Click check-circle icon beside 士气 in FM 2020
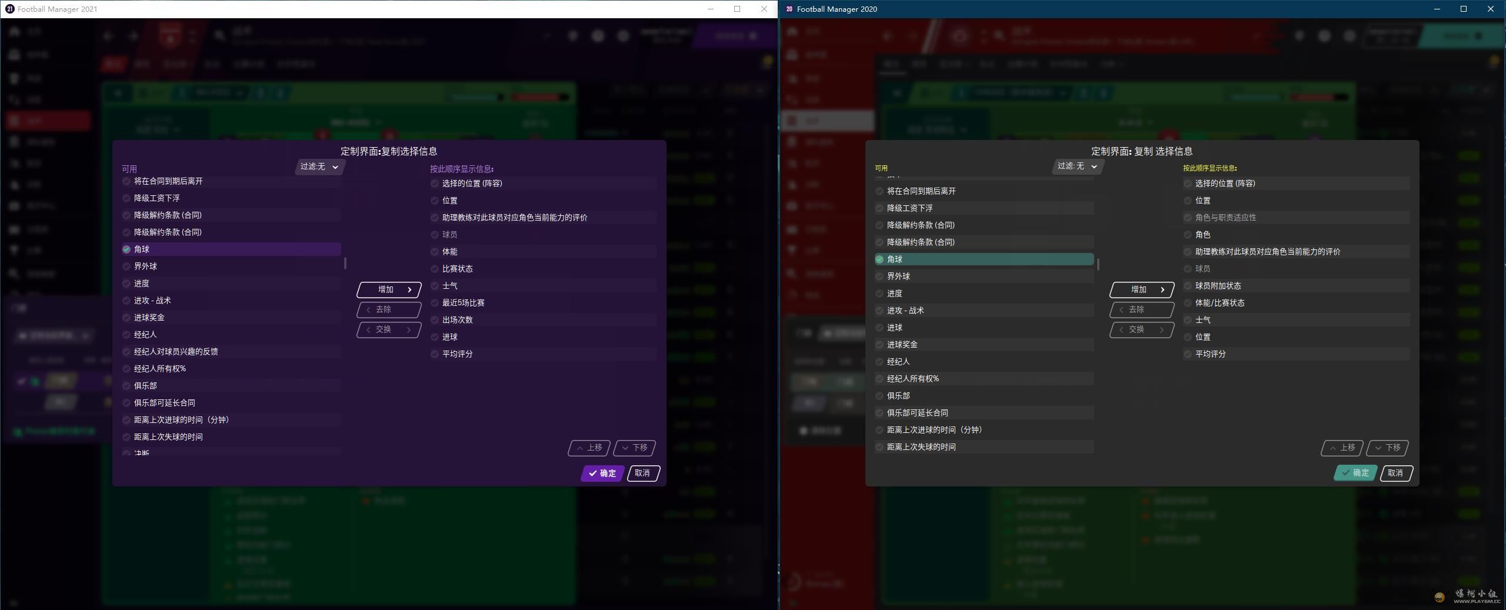This screenshot has height=610, width=1506. 1188,320
